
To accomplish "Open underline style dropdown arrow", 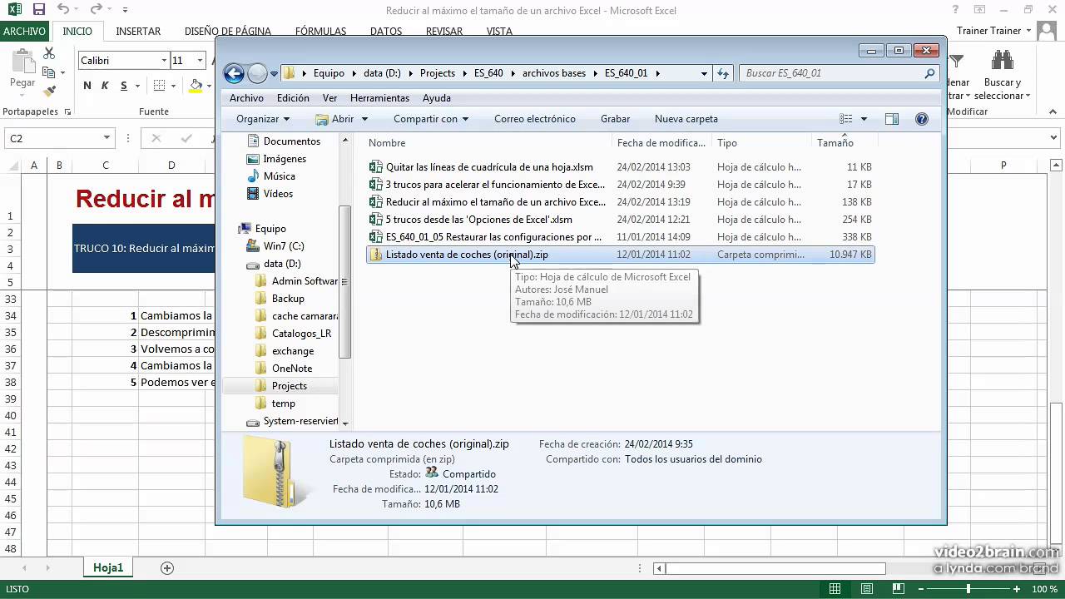I will pos(136,86).
